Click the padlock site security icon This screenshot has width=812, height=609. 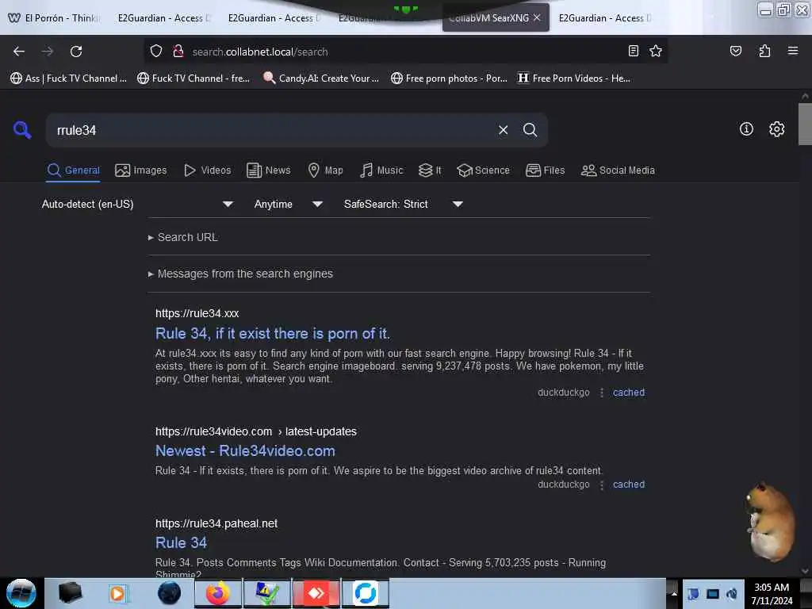[x=178, y=52]
